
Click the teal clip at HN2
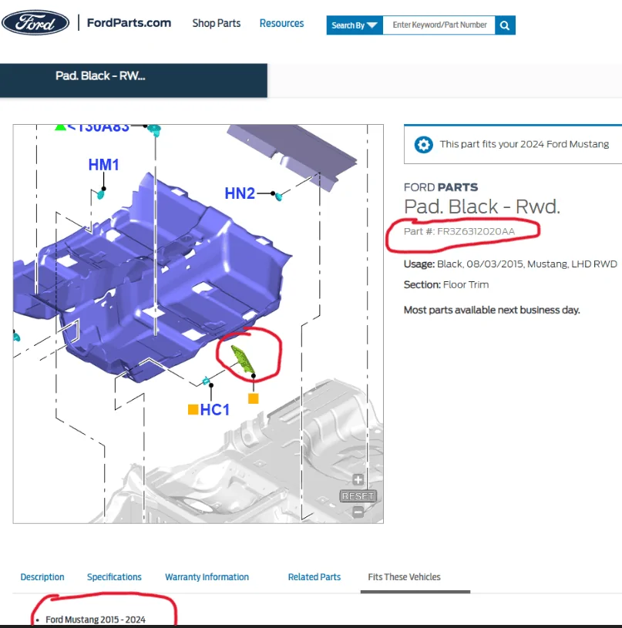pos(278,196)
